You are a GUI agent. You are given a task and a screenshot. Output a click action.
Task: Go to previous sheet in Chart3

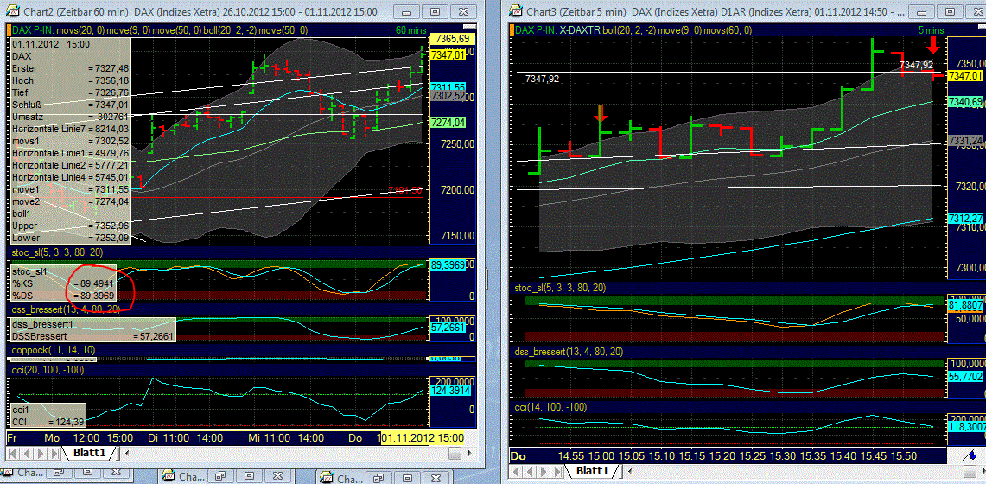[x=529, y=469]
